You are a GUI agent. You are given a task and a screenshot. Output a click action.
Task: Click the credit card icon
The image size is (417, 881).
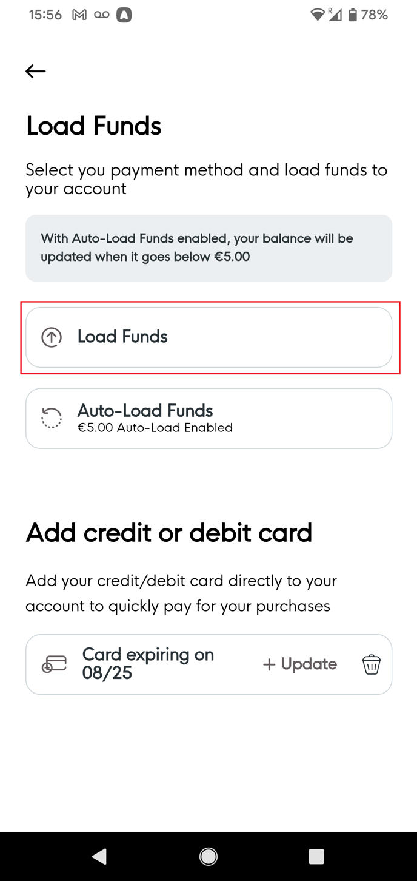(54, 664)
